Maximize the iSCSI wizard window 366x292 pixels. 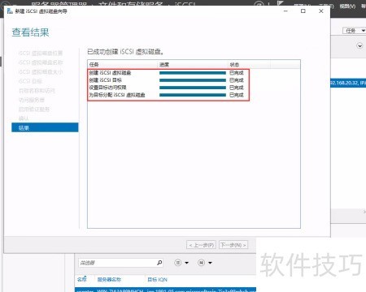[x=303, y=11]
